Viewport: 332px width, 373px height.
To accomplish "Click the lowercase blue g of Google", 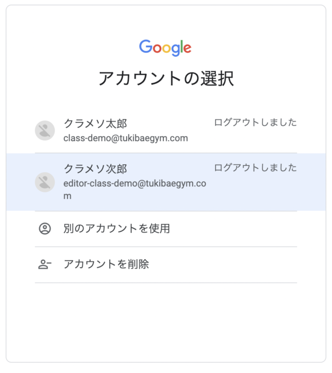I will coord(175,50).
